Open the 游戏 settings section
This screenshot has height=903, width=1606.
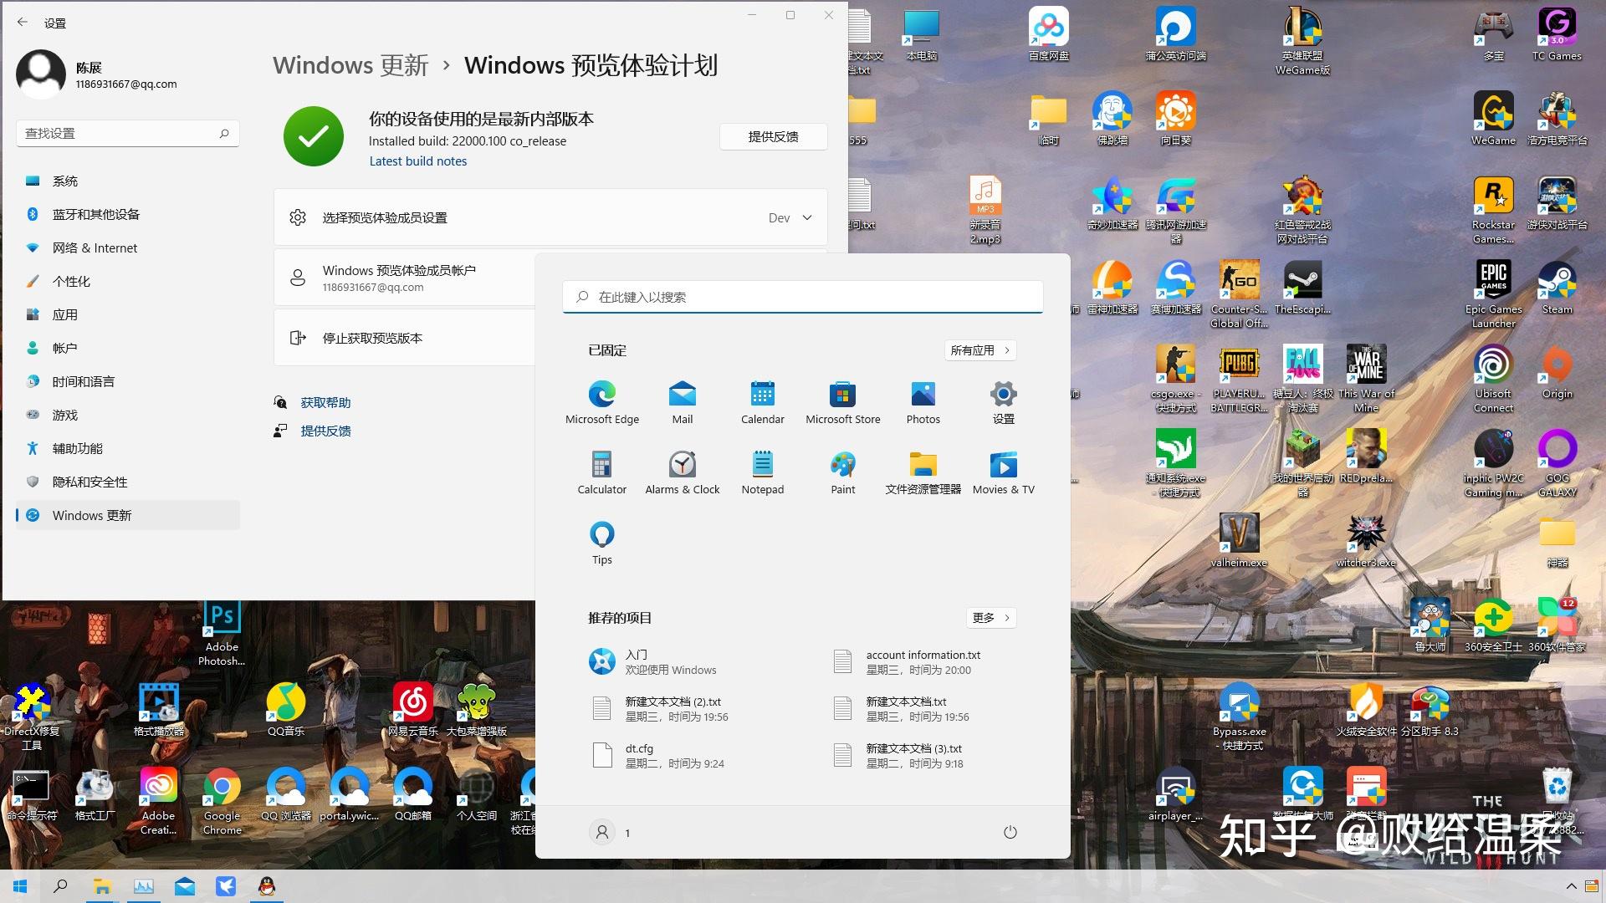[x=66, y=415]
